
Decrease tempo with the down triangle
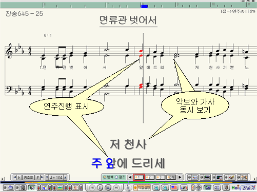pos(47,178)
